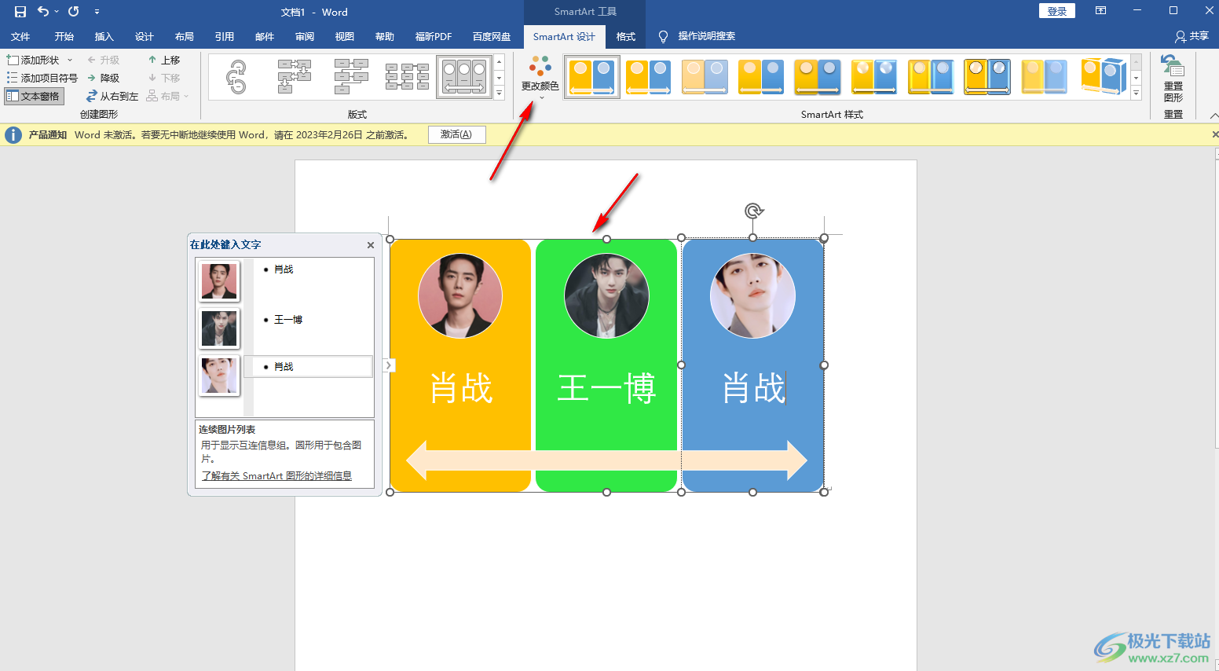Screen dimensions: 1219x671
Task: Undo the last action
Action: click(x=42, y=12)
